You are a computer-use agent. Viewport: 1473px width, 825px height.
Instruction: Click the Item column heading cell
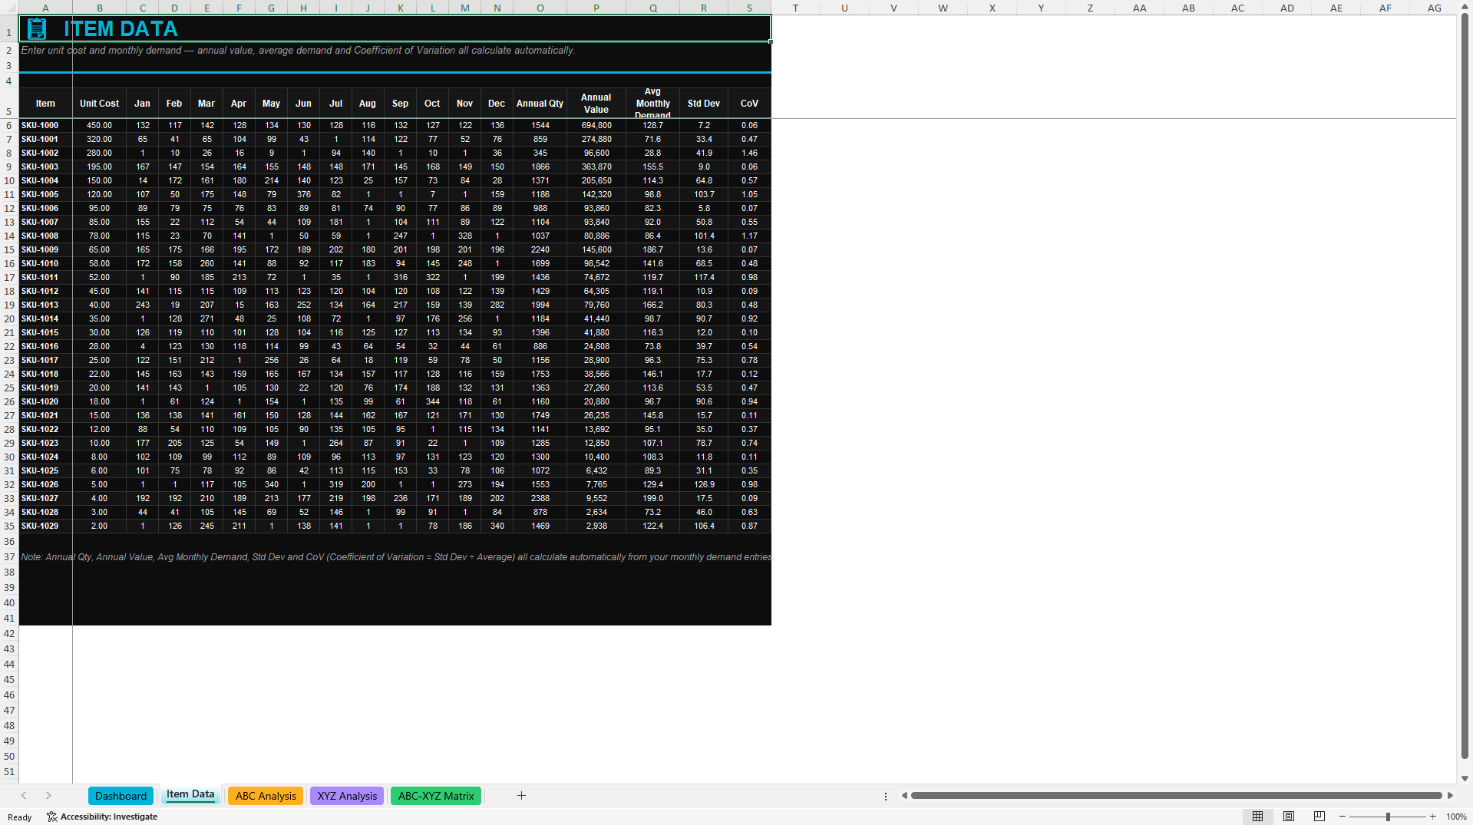coord(45,104)
